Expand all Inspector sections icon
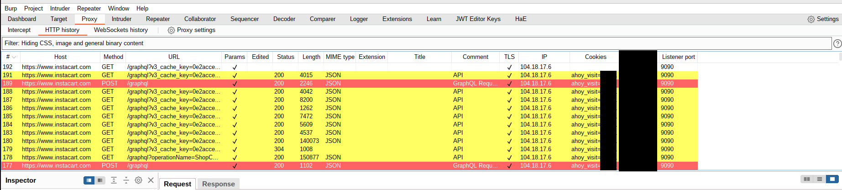 (114, 180)
